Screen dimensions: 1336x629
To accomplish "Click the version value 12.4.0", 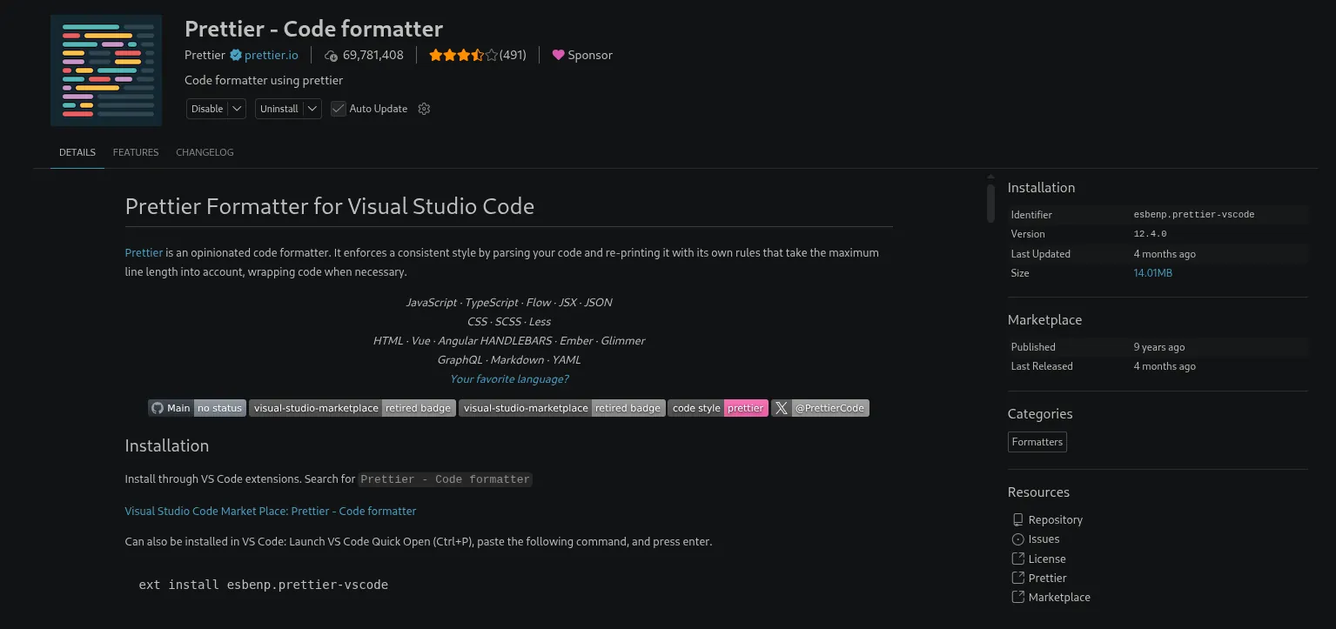I will (x=1151, y=234).
